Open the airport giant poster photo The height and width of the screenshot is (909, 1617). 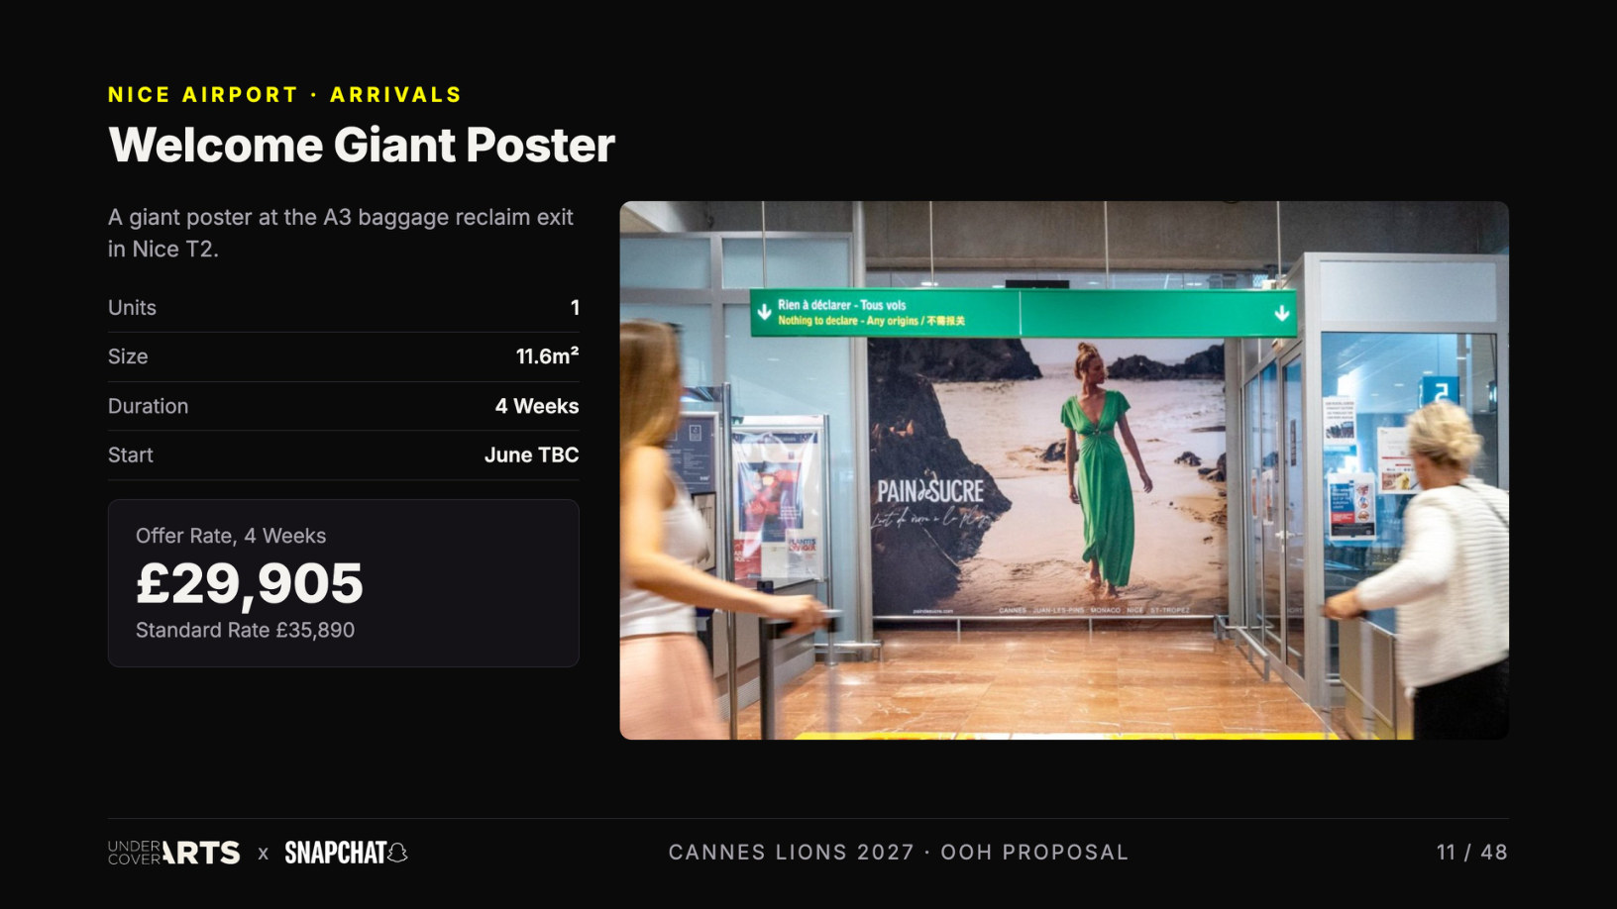coord(1064,470)
